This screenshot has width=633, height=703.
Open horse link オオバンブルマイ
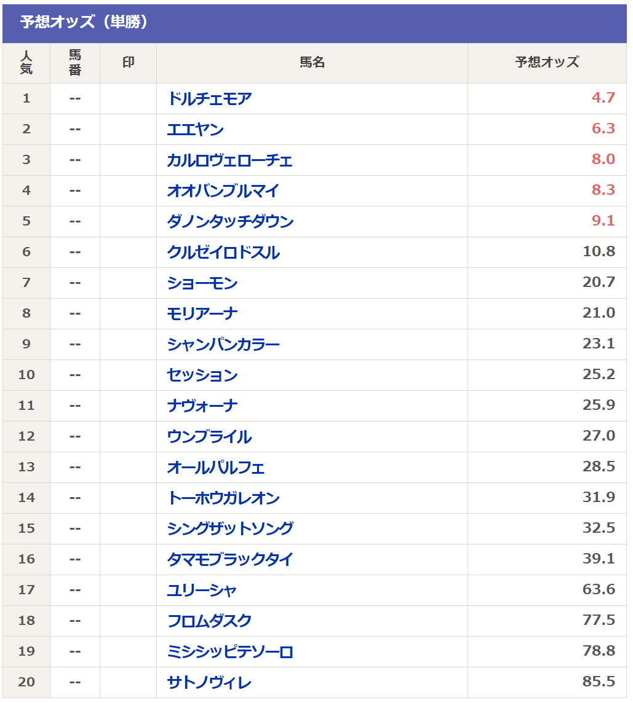pyautogui.click(x=223, y=191)
